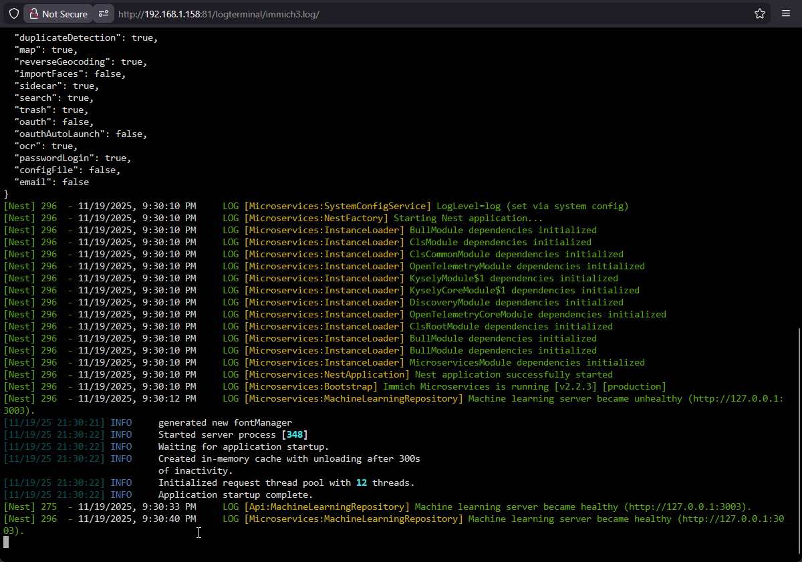Open the site permissions icon in address bar
The height and width of the screenshot is (562, 802).
[x=103, y=13]
